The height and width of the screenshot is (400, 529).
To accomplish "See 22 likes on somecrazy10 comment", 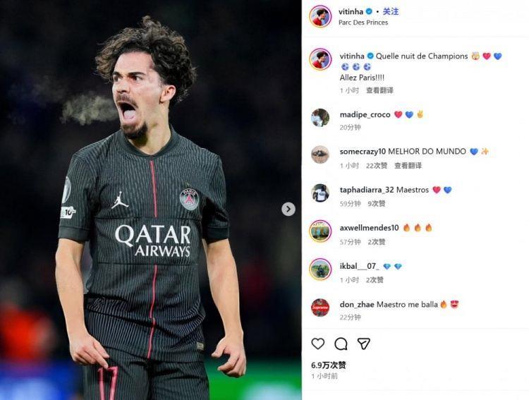I will (x=377, y=166).
